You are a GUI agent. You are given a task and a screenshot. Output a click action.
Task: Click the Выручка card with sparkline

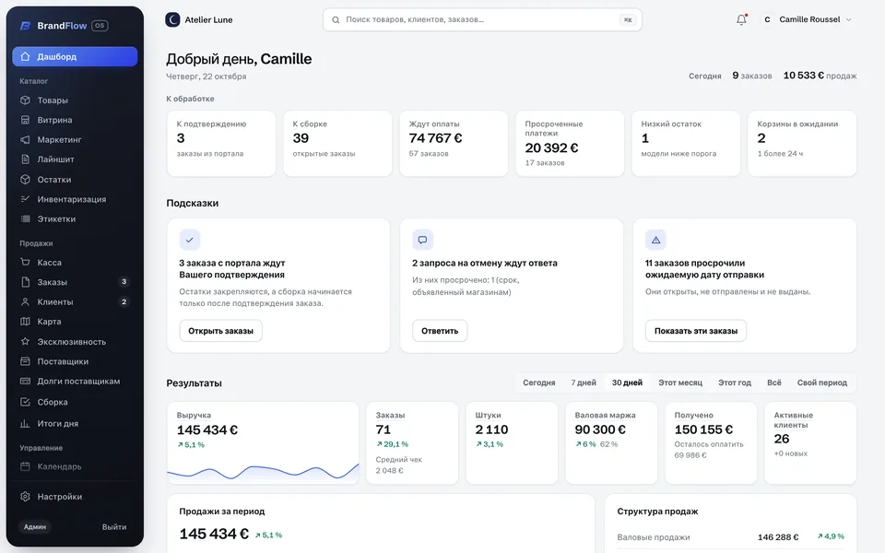point(263,443)
